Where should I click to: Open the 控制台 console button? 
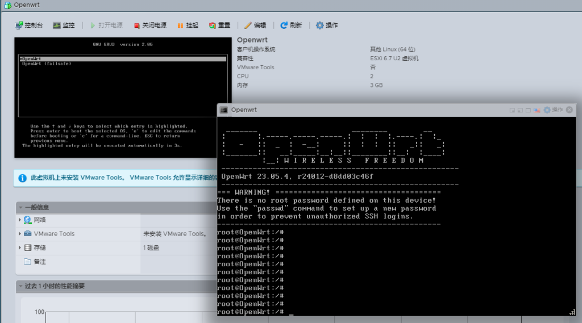click(28, 25)
